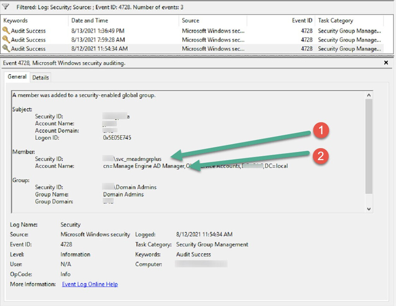Switch to the Details tab
The width and height of the screenshot is (396, 306).
click(40, 77)
